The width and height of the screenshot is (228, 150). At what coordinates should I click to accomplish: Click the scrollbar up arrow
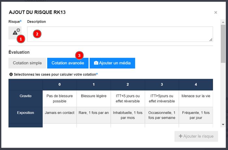[223, 22]
